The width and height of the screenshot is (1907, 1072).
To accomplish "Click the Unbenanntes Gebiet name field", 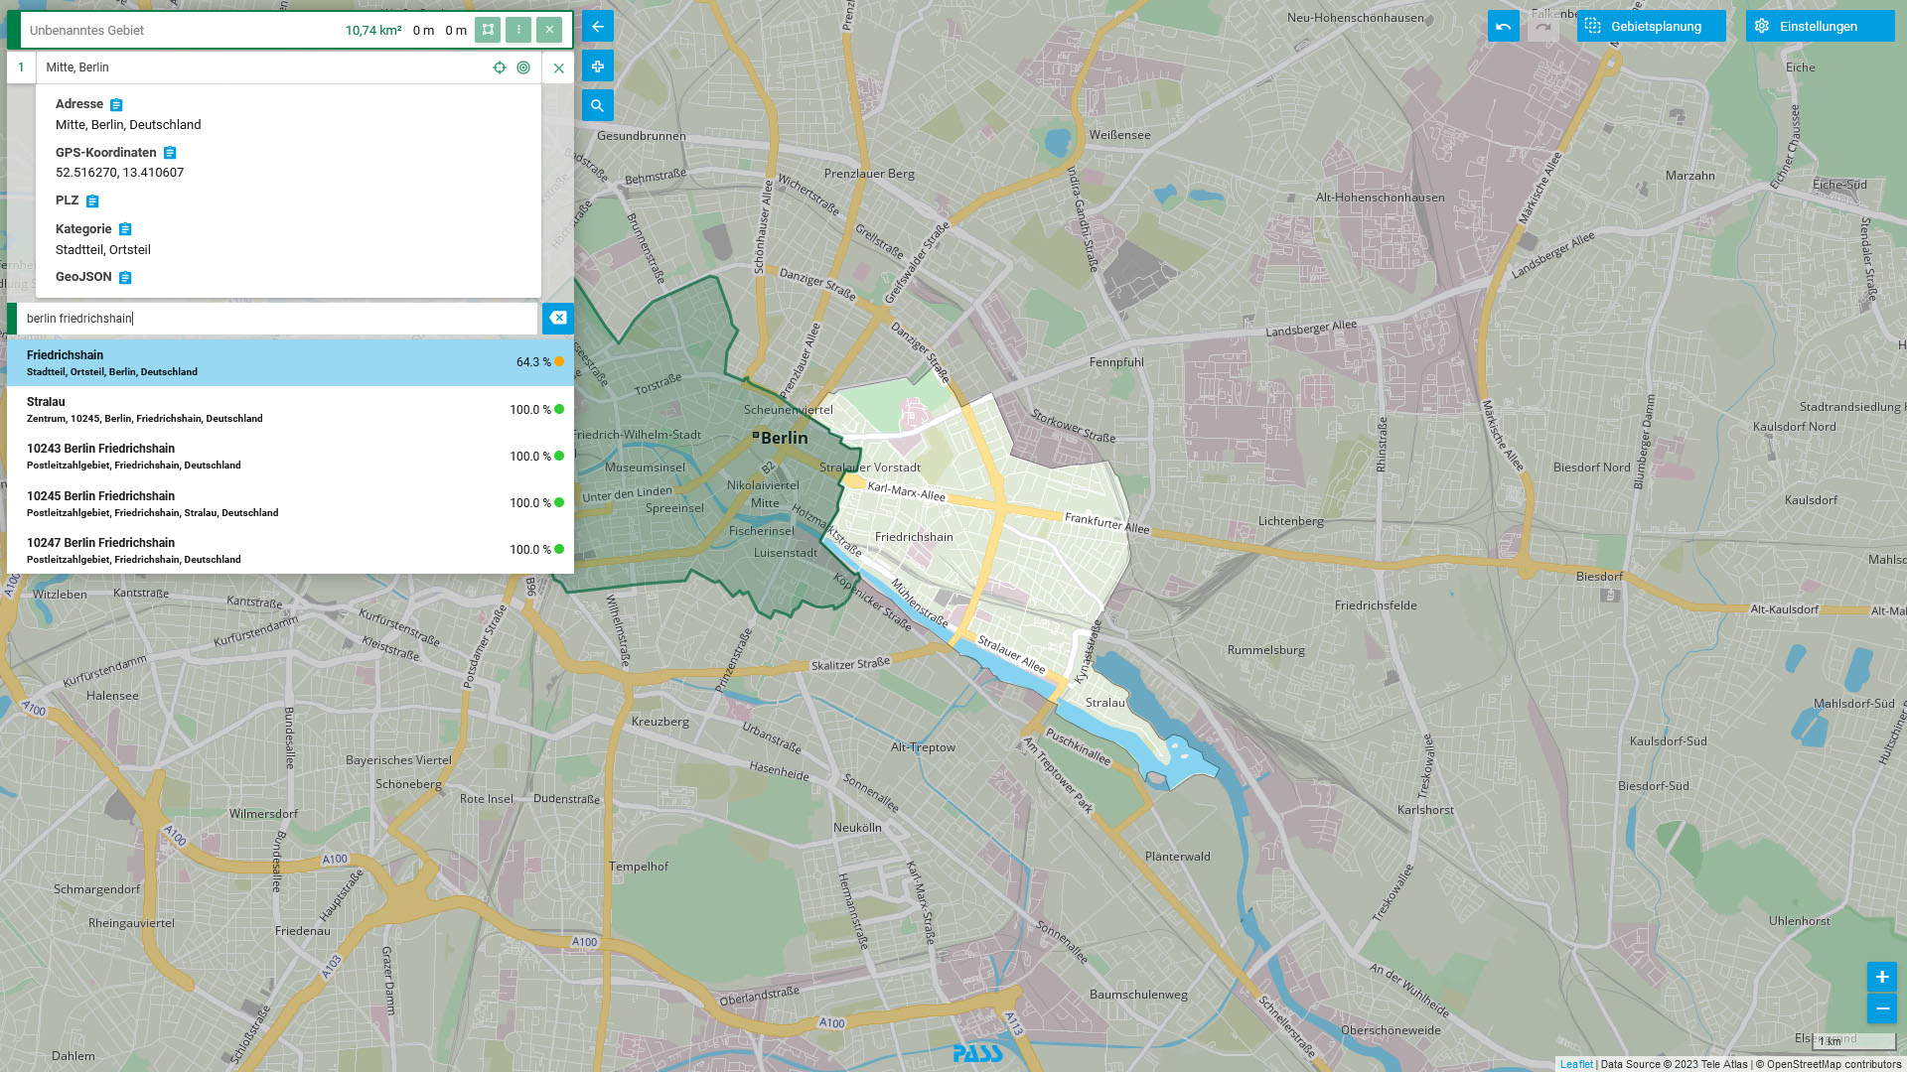I will 179,31.
